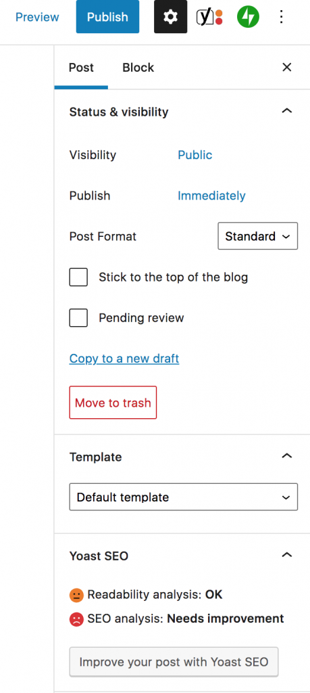Open the three-dot options menu

pos(282,17)
